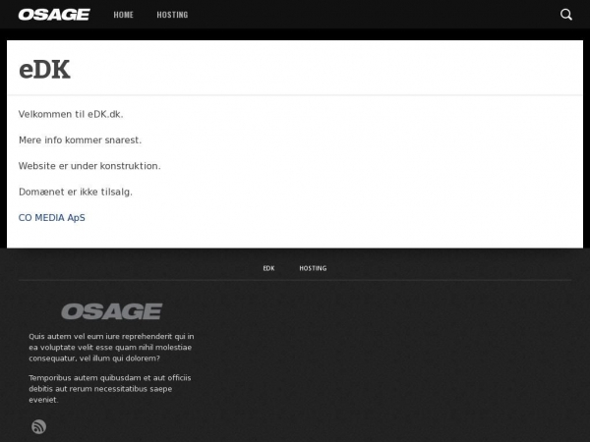The image size is (590, 442).
Task: Click 'Temporibus autem quibusdam' footer paragraph
Action: pyautogui.click(x=110, y=388)
